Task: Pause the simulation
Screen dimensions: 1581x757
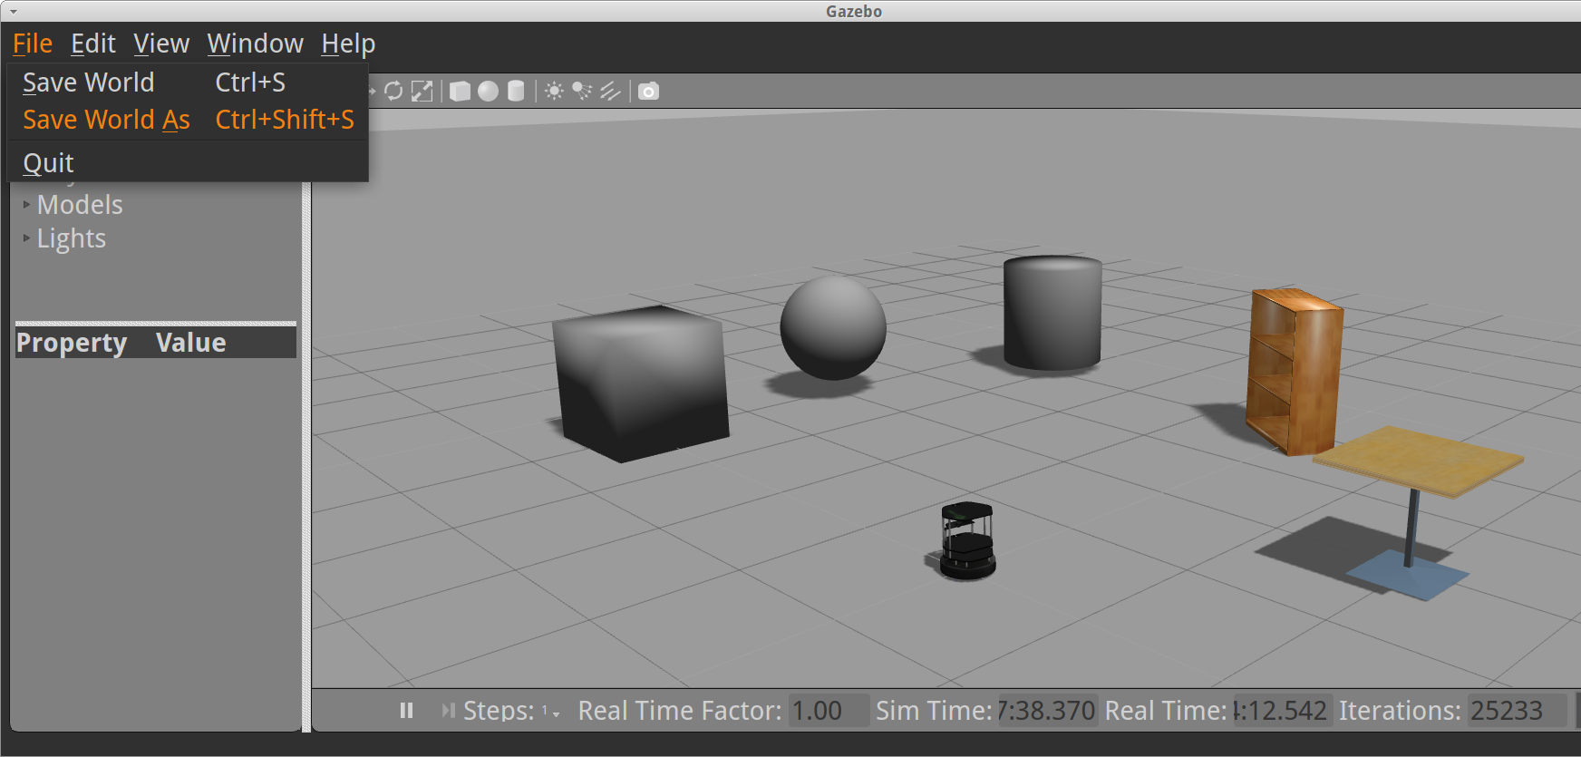Action: [x=406, y=711]
